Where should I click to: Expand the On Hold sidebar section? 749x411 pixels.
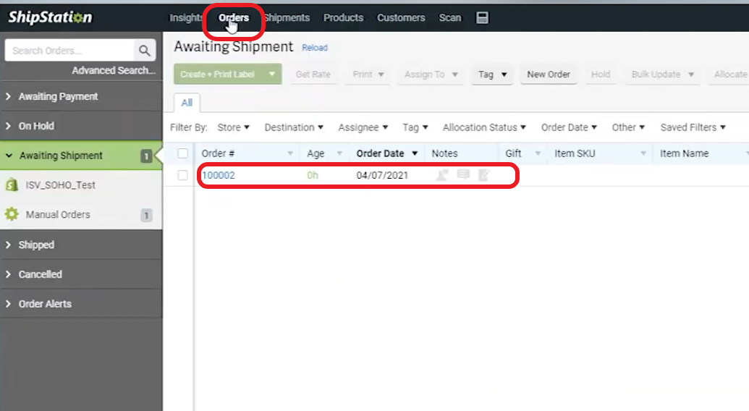point(36,126)
